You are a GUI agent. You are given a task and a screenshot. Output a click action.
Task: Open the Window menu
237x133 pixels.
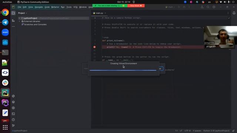[83, 7]
